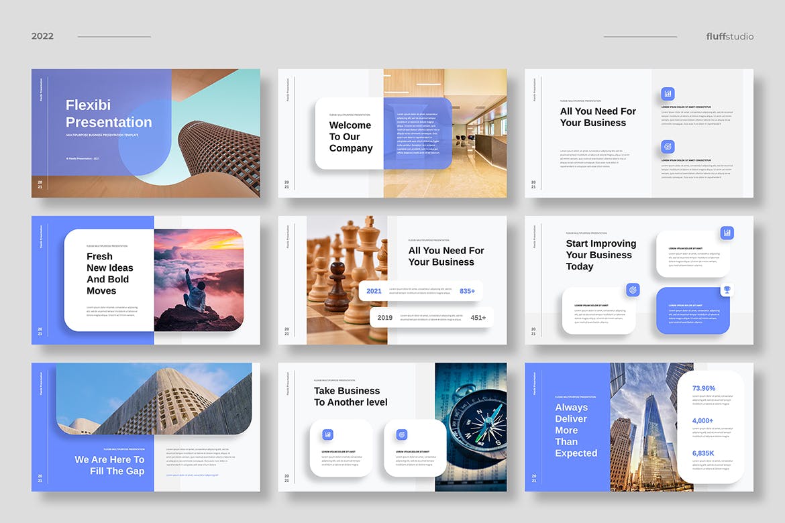This screenshot has width=785, height=523.
Task: Select the '4,000+' statistic on the skyscraper slide
Action: [x=703, y=419]
